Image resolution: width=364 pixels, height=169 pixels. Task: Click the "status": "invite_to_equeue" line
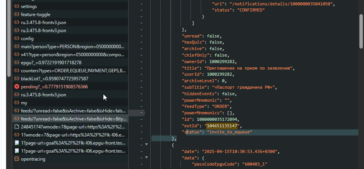[x=217, y=132]
